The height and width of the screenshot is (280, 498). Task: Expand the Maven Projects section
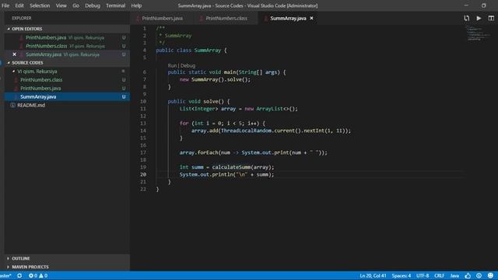9,267
